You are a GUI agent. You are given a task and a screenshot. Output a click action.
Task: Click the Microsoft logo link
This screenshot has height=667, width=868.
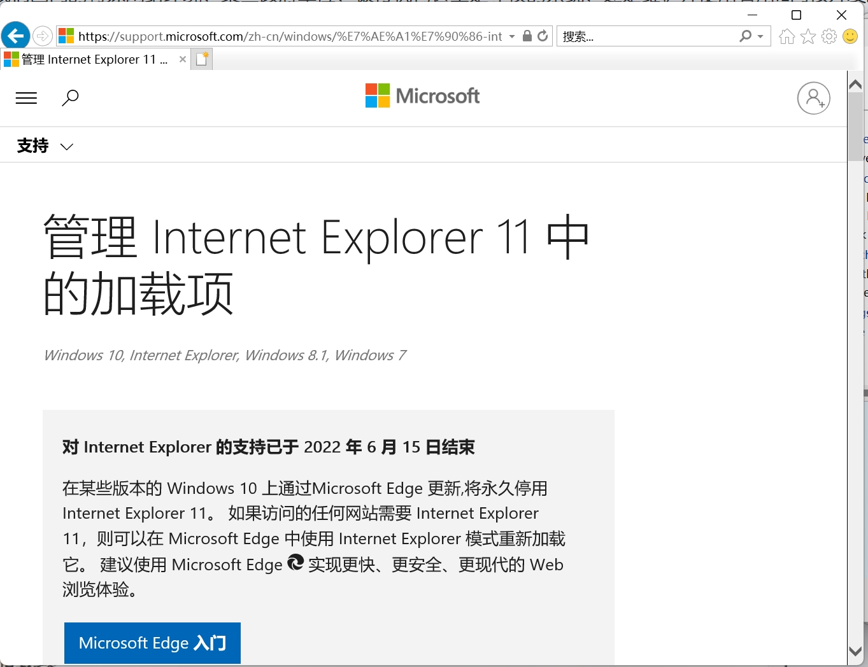click(422, 96)
